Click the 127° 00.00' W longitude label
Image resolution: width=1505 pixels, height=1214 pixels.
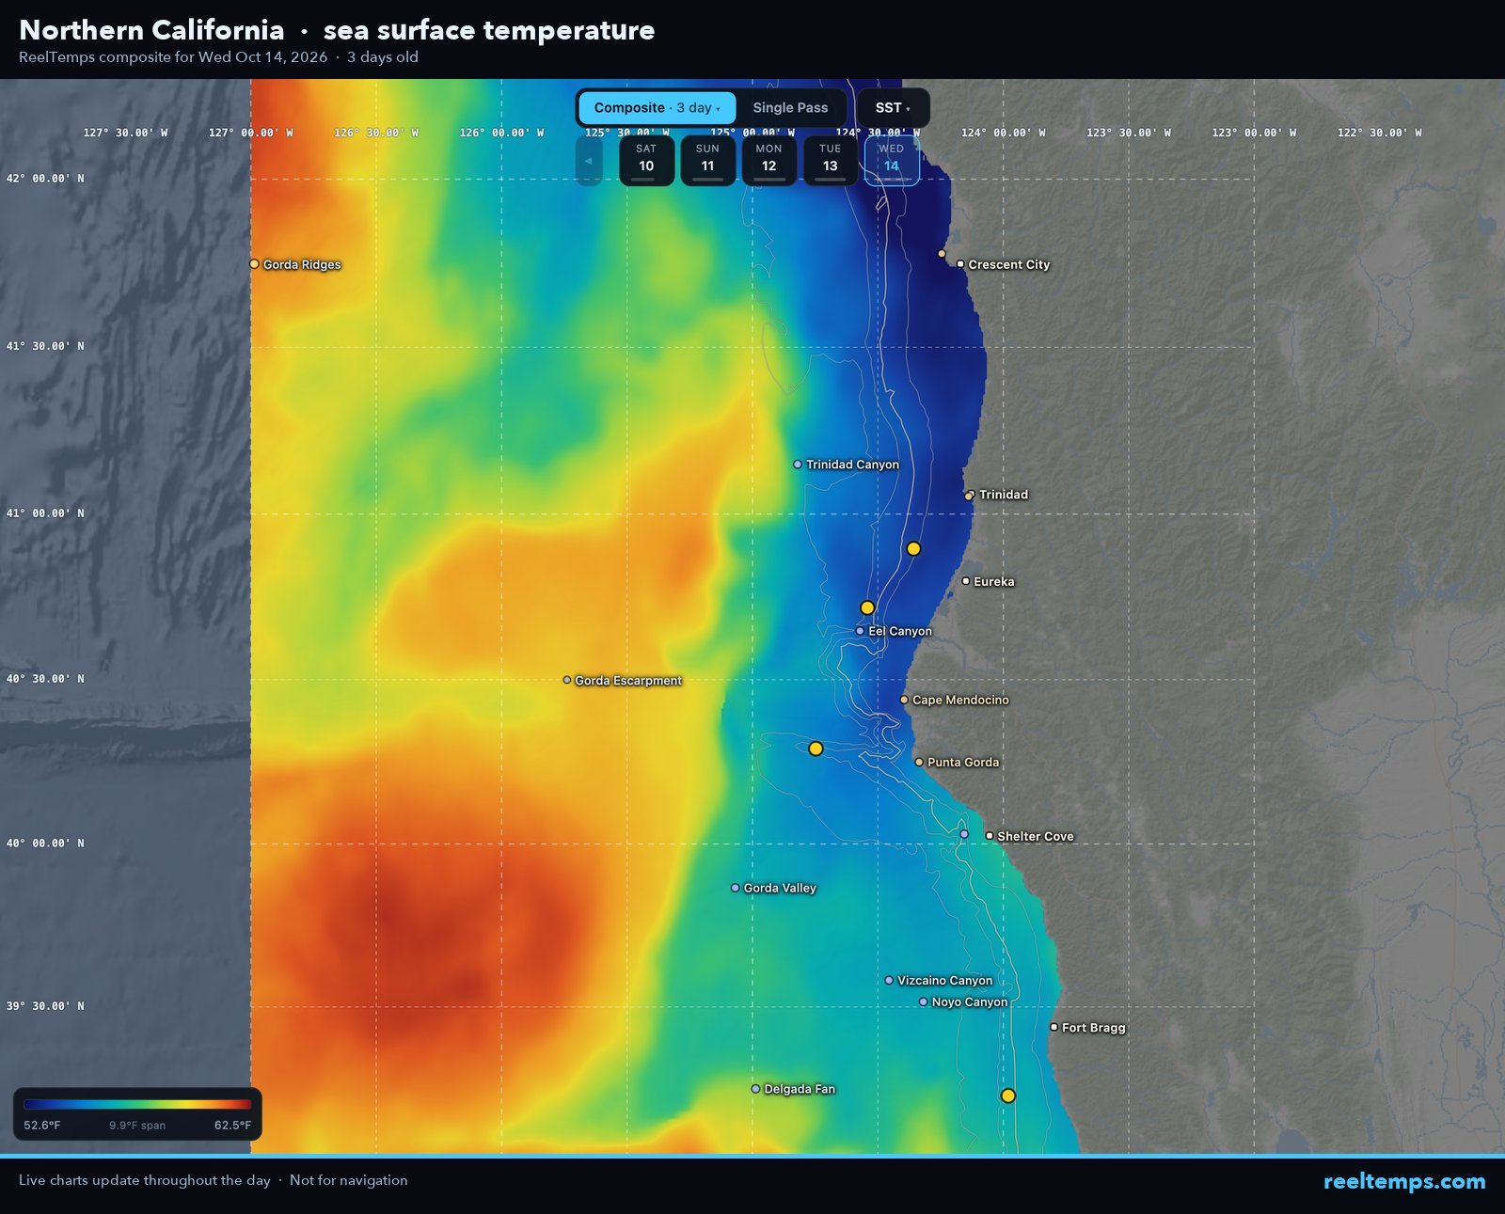pyautogui.click(x=250, y=133)
